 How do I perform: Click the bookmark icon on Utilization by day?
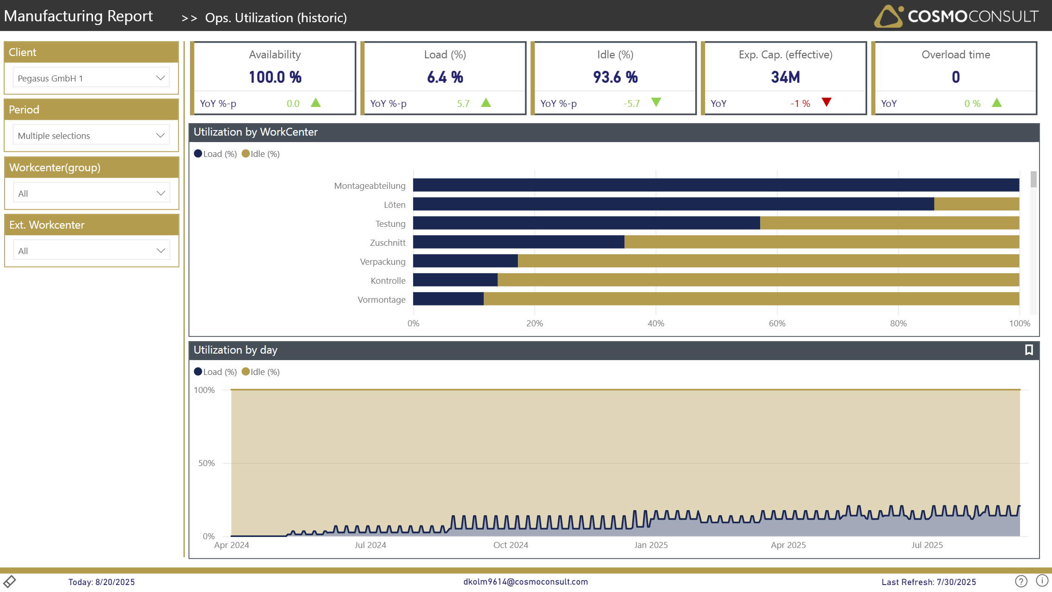click(x=1029, y=350)
